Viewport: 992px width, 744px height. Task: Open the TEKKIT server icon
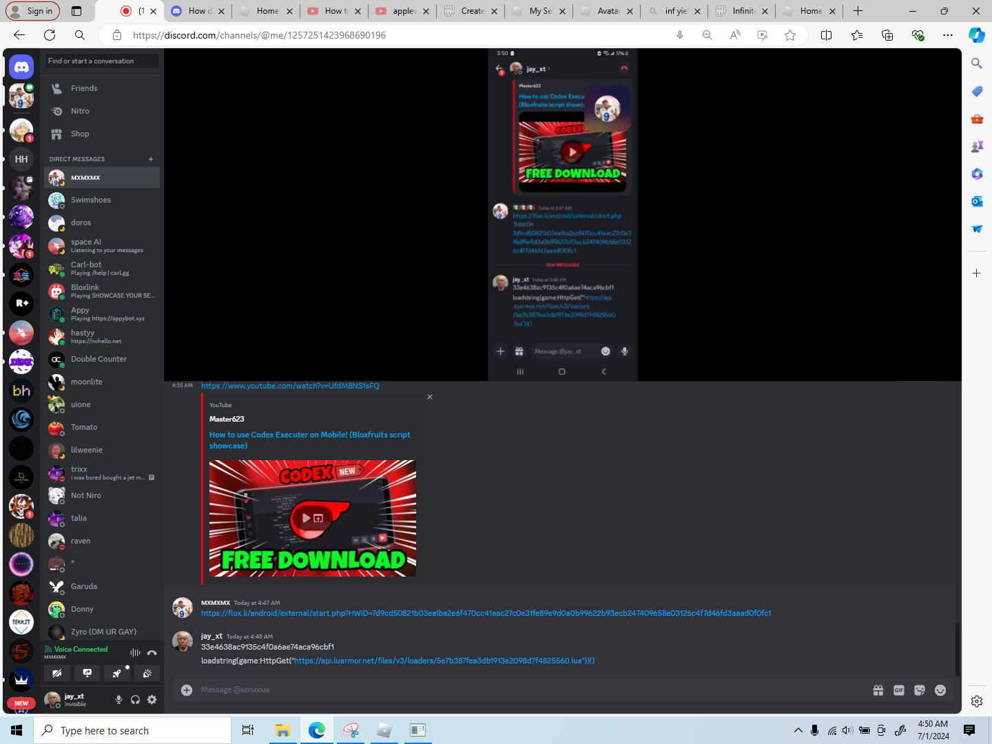click(21, 622)
